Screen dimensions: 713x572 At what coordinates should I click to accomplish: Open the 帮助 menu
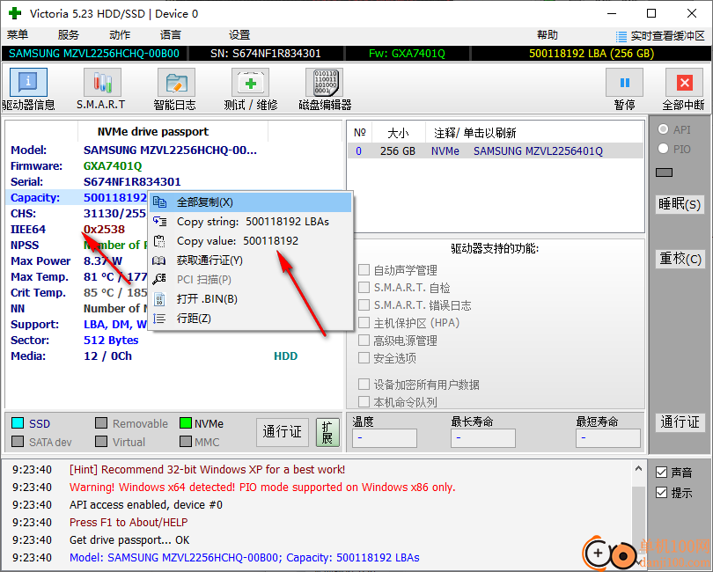548,35
